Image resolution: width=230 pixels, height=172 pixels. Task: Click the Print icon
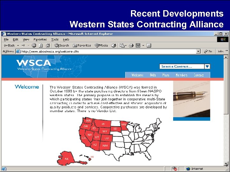[x=131, y=46]
